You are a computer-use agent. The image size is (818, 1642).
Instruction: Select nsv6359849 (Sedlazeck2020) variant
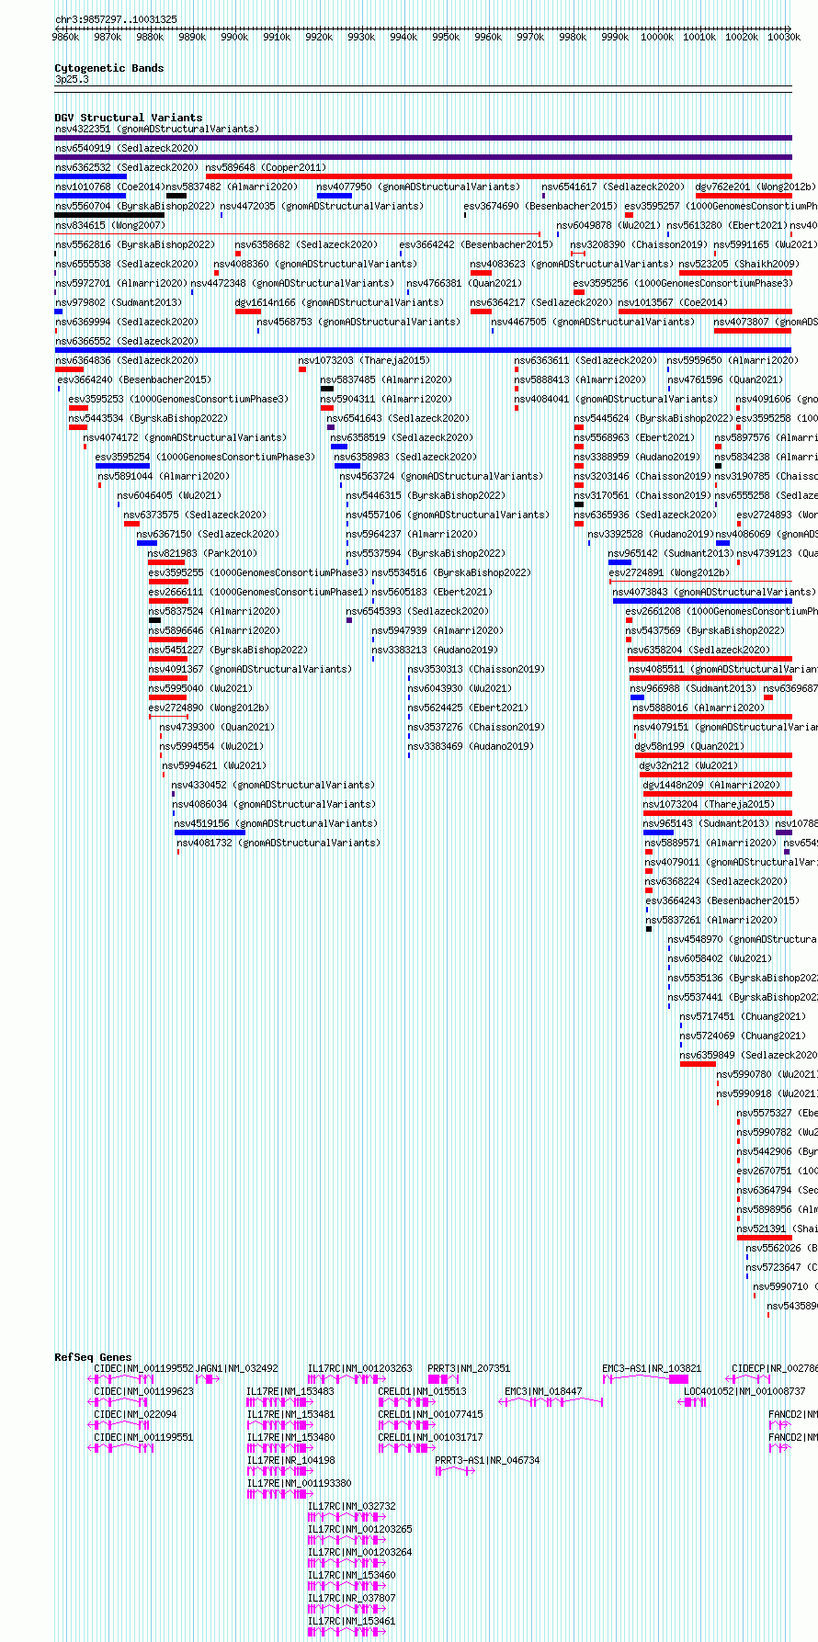(x=748, y=1055)
